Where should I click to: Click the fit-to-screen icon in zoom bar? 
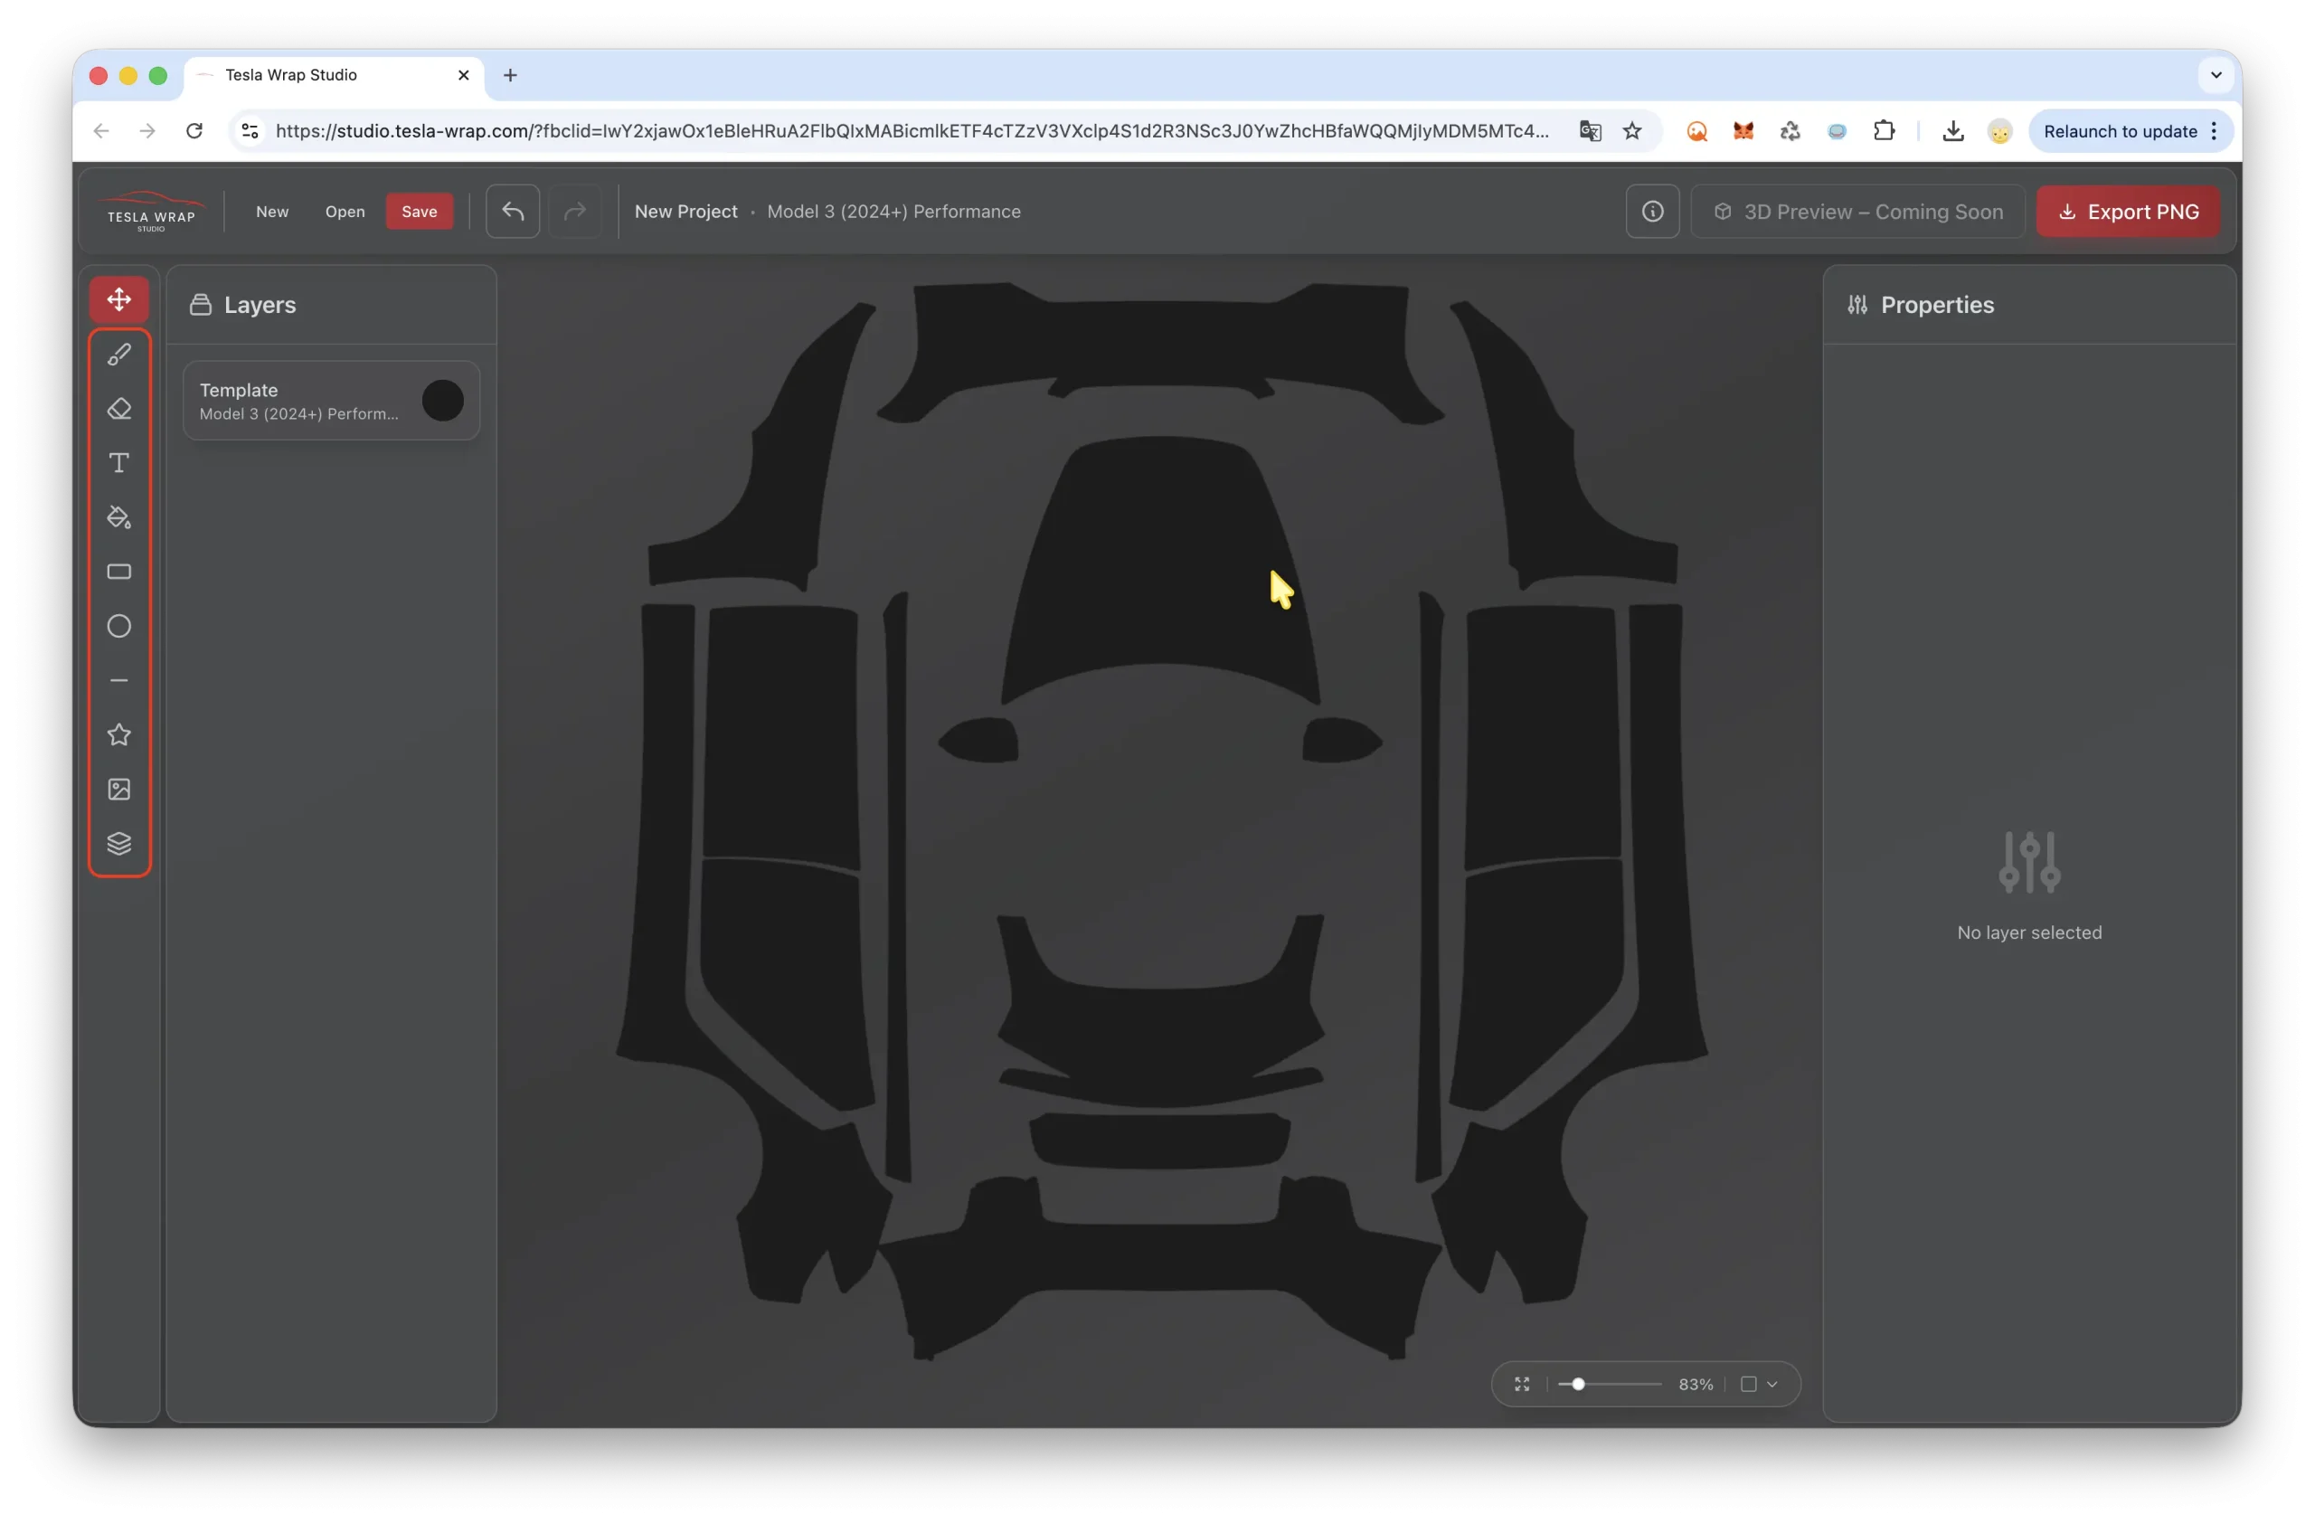(1522, 1384)
